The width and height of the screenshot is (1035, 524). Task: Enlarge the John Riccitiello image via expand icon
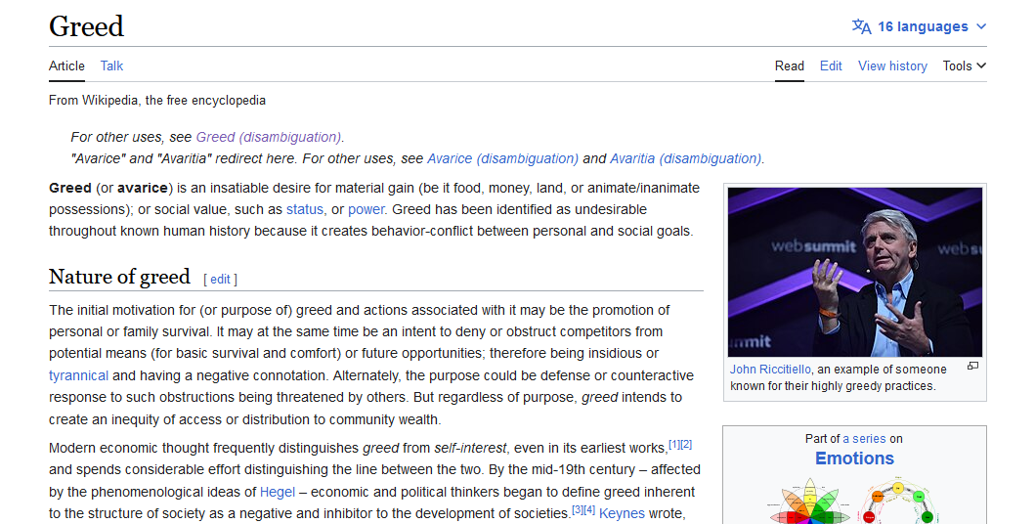(972, 367)
